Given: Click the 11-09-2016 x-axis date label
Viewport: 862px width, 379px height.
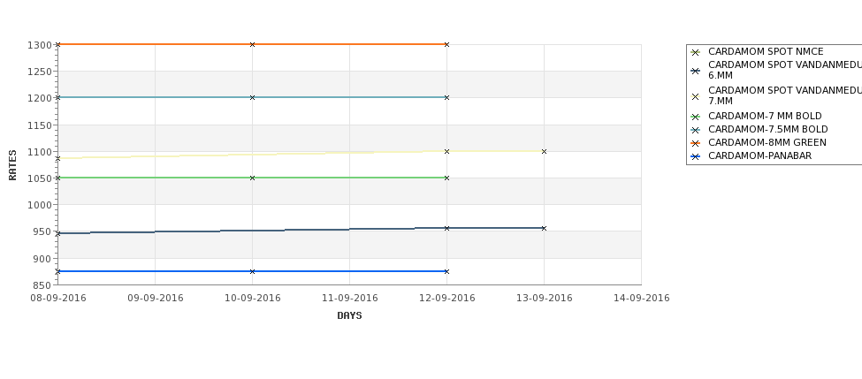Looking at the screenshot, I should (x=349, y=299).
